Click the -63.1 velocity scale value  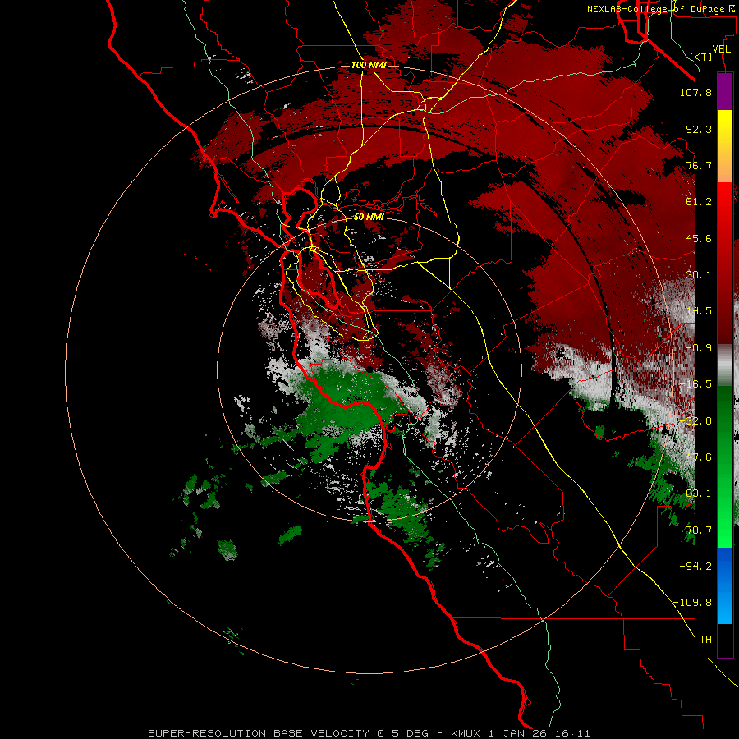pos(695,493)
